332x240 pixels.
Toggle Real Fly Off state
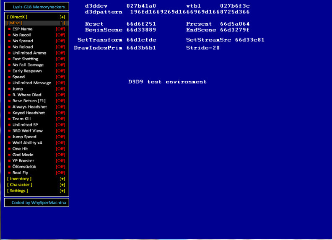point(60,173)
